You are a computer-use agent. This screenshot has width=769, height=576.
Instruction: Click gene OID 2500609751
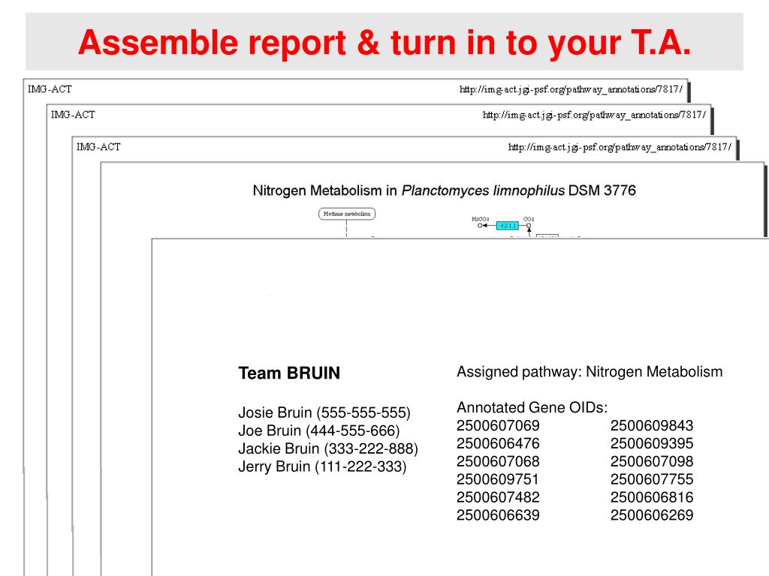click(x=498, y=479)
